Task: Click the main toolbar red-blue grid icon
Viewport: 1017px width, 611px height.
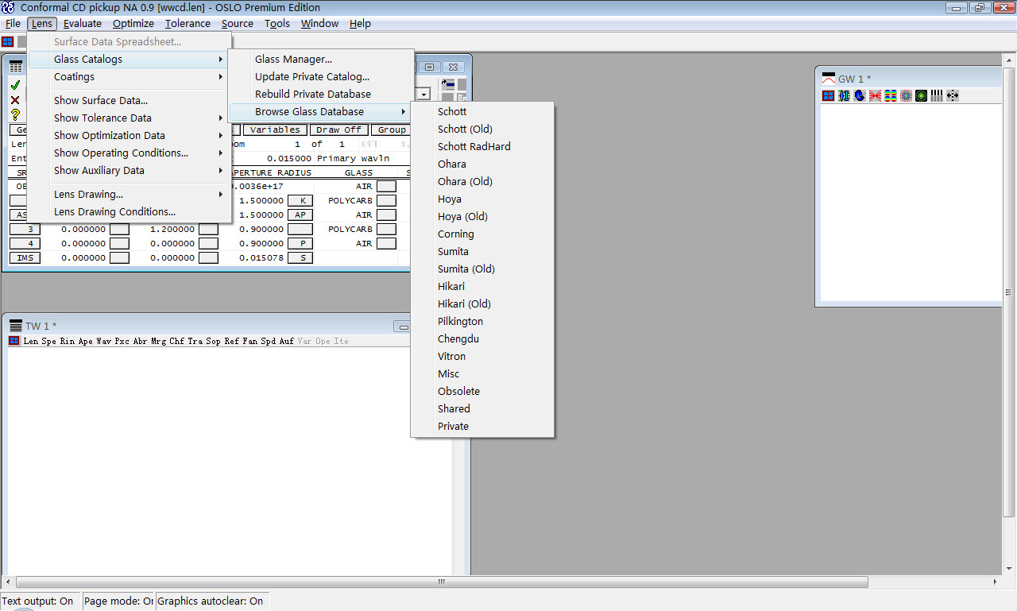Action: tap(8, 41)
